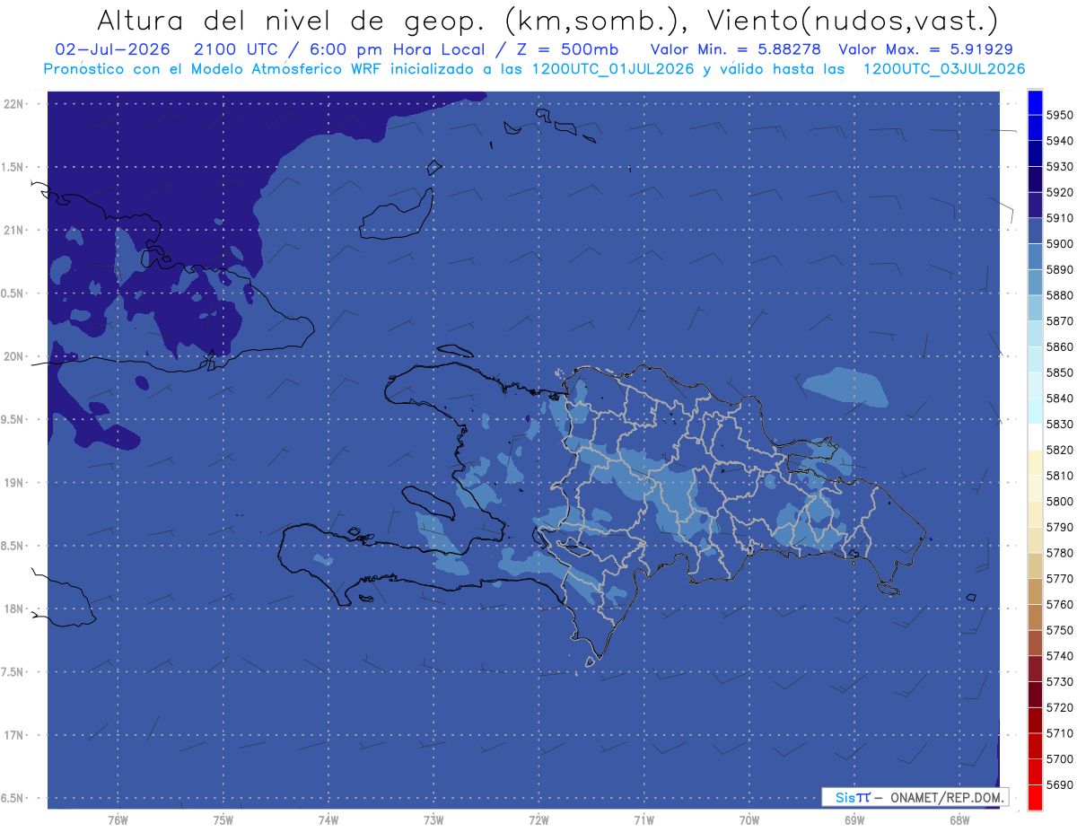Click the 73W longitude axis label

pyautogui.click(x=433, y=820)
